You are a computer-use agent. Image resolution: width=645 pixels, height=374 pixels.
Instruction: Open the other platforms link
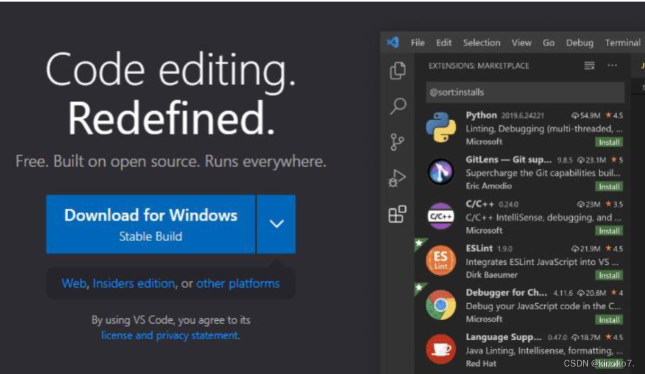(x=238, y=283)
